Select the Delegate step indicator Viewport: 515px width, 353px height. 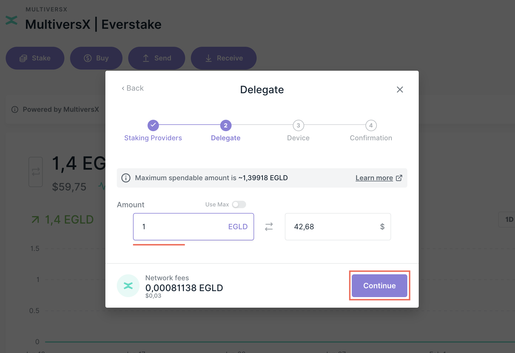click(x=225, y=125)
